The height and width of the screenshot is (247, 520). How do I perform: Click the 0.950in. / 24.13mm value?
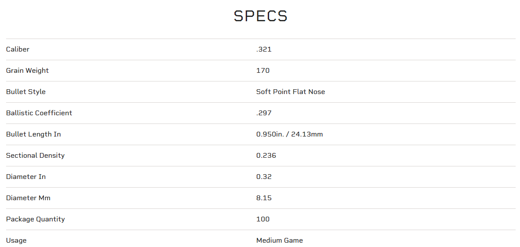pos(289,134)
